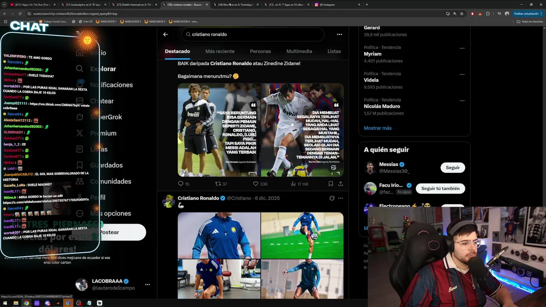
Task: Open Ronaldo blue jacket top-left photo
Action: (x=219, y=235)
